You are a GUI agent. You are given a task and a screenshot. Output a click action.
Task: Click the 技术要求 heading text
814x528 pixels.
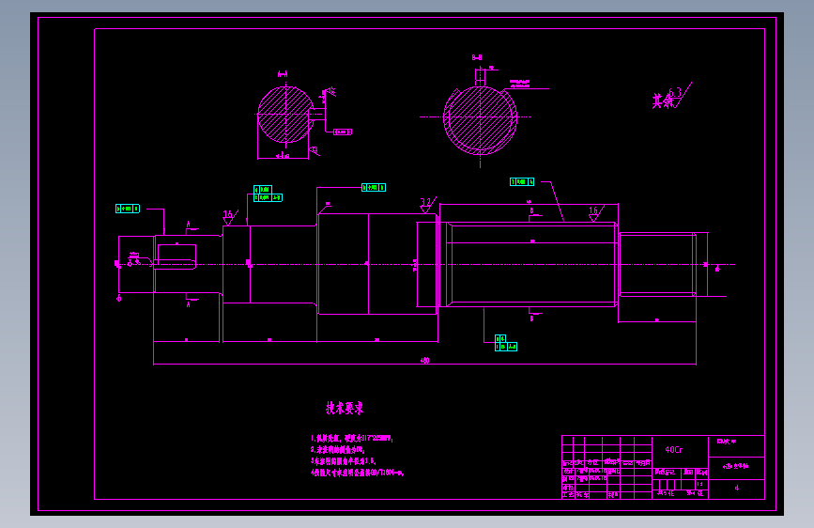(x=345, y=408)
